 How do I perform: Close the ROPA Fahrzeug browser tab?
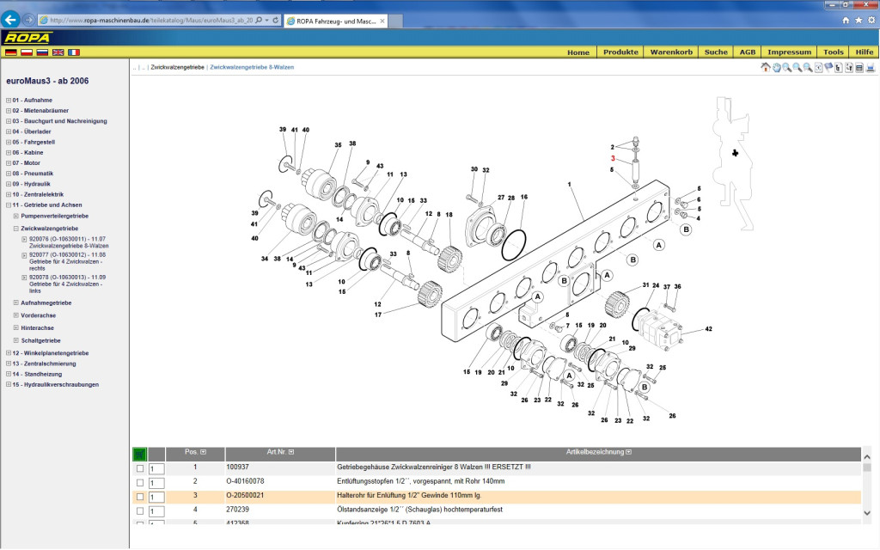click(x=382, y=21)
